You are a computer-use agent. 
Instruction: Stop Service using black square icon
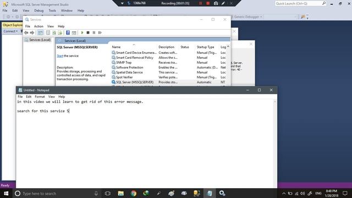point(88,33)
